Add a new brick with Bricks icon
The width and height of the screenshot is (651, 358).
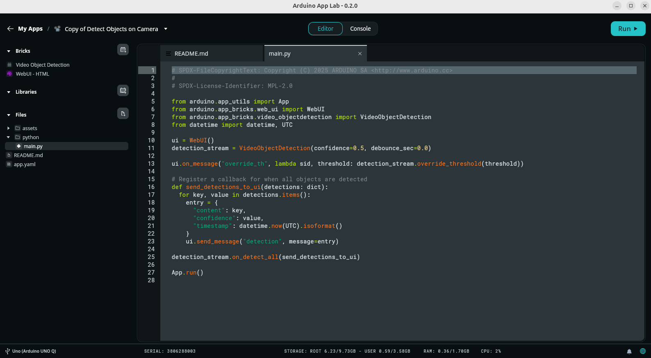(123, 50)
